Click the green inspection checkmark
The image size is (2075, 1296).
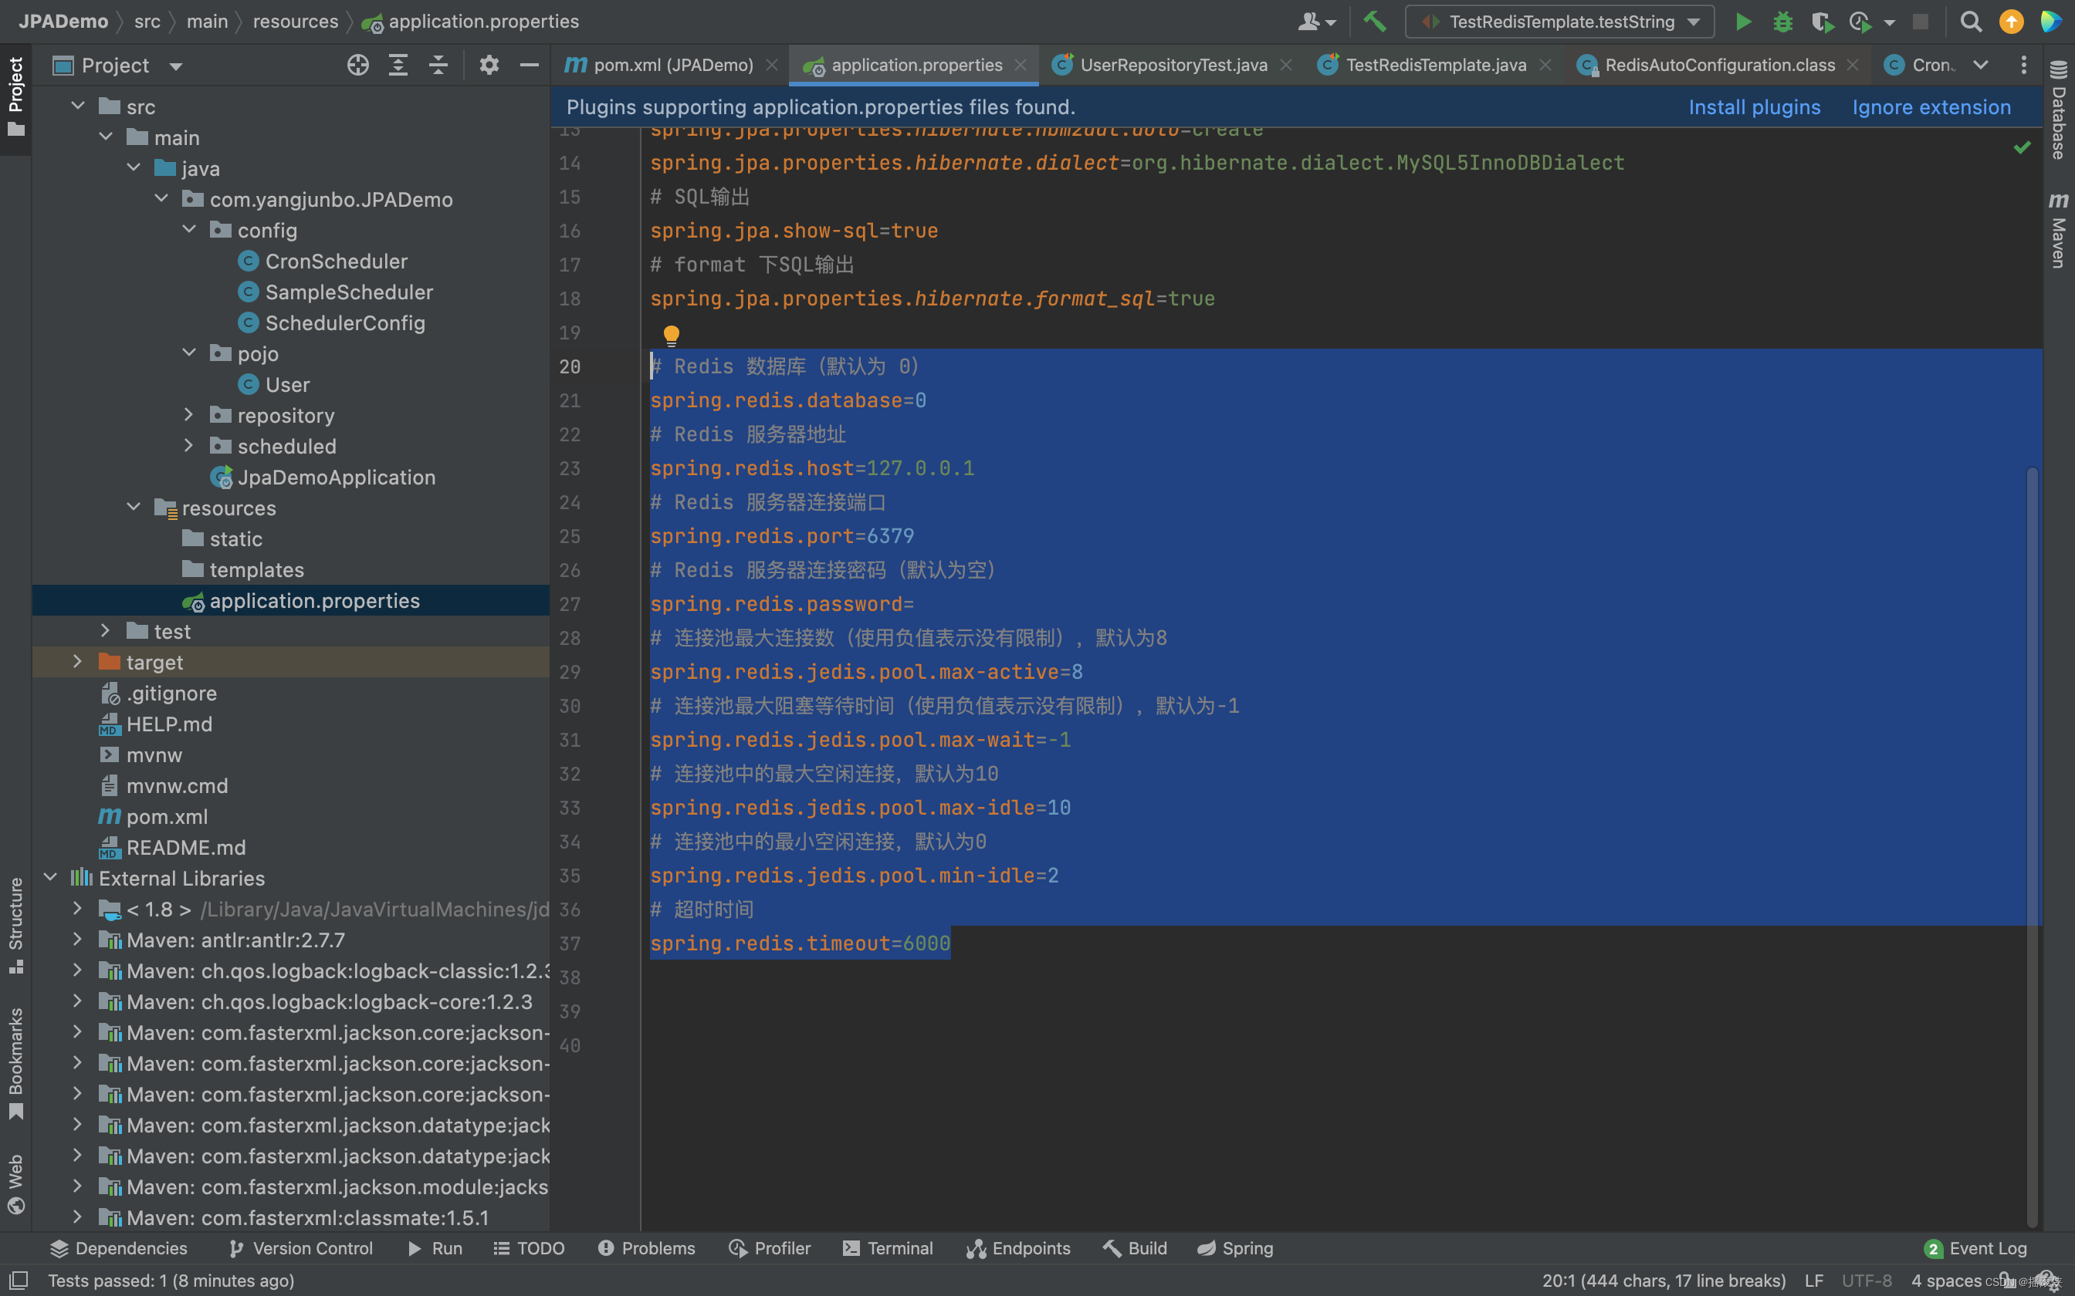tap(2022, 147)
